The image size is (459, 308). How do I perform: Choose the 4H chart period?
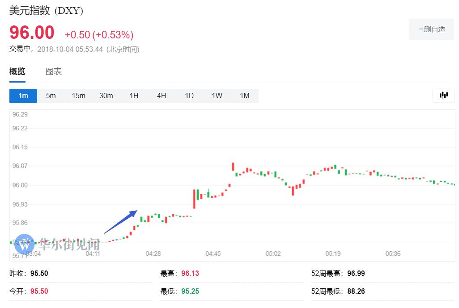tap(161, 96)
